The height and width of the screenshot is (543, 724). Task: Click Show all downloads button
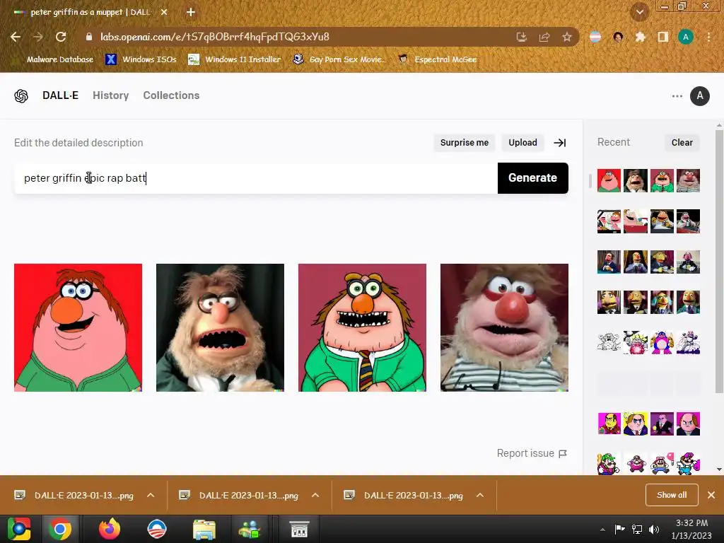pyautogui.click(x=672, y=495)
